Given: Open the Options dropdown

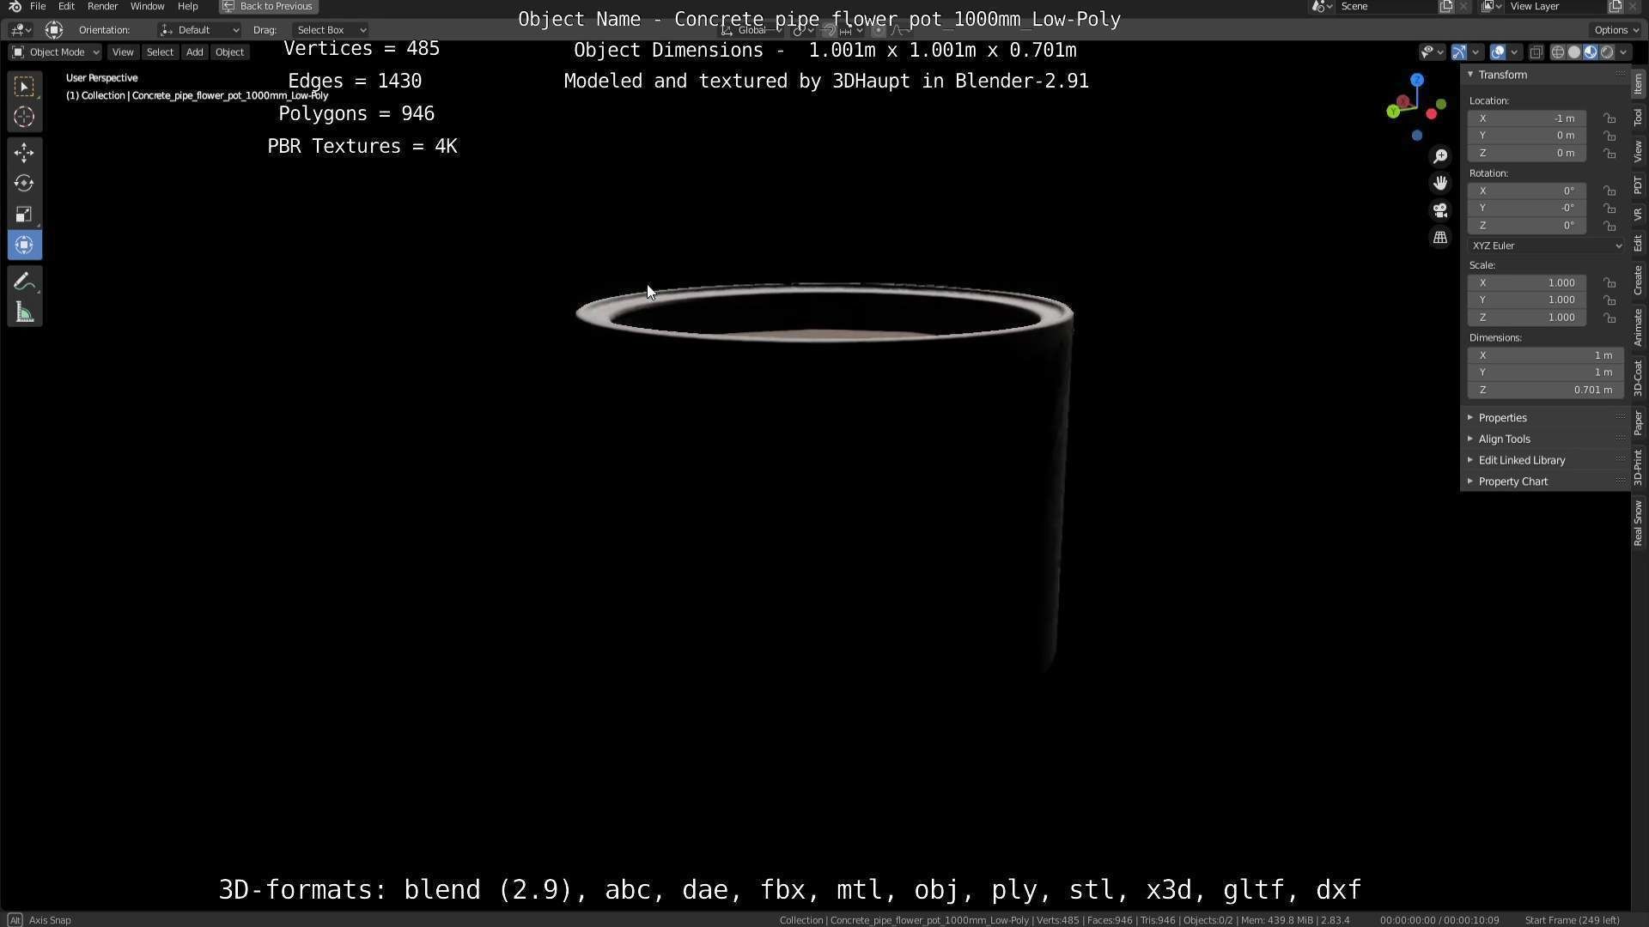Looking at the screenshot, I should pos(1616,30).
